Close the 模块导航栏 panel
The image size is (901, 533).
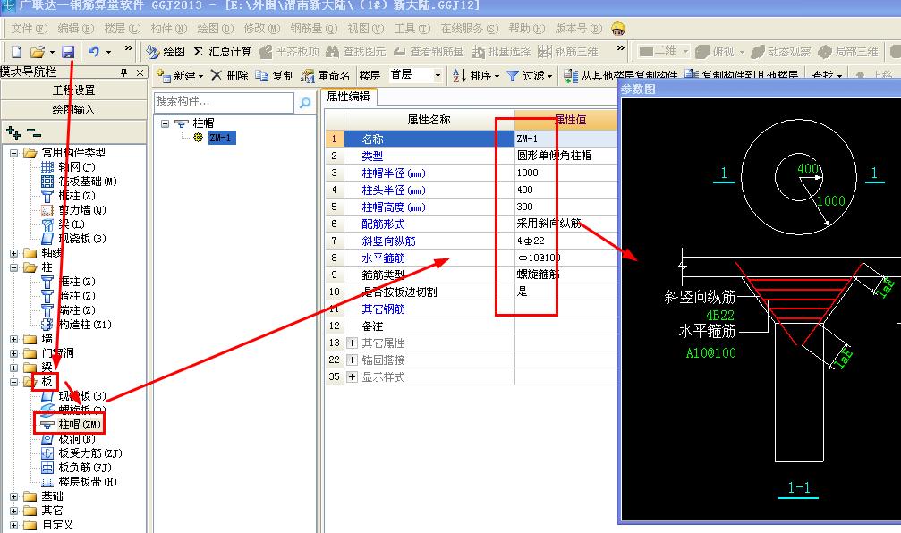pyautogui.click(x=140, y=72)
